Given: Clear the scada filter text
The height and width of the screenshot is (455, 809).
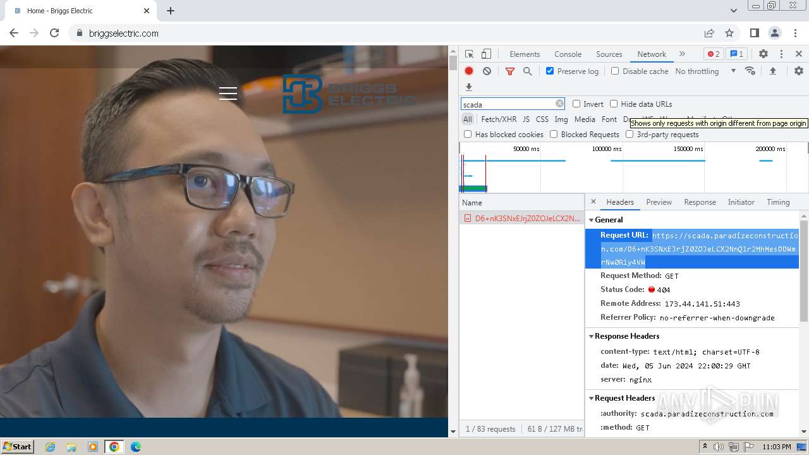Looking at the screenshot, I should (x=559, y=104).
